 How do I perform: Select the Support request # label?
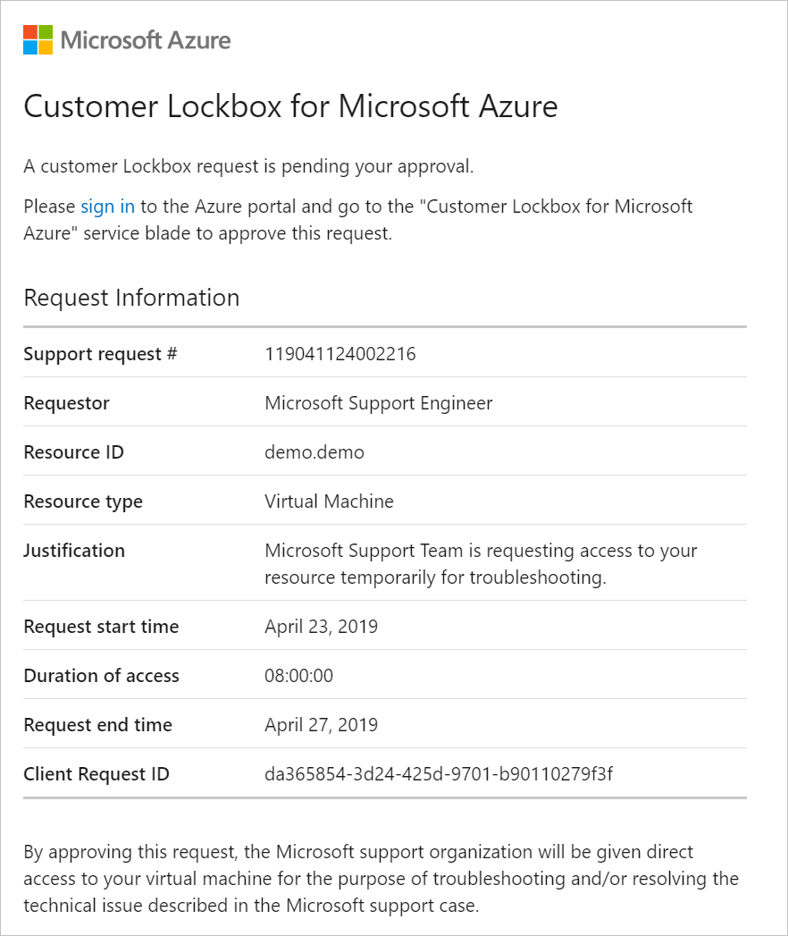[x=100, y=354]
